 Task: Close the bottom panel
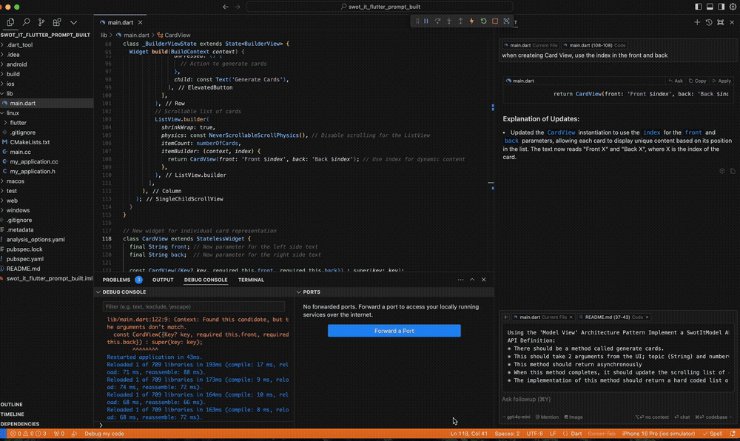484,280
